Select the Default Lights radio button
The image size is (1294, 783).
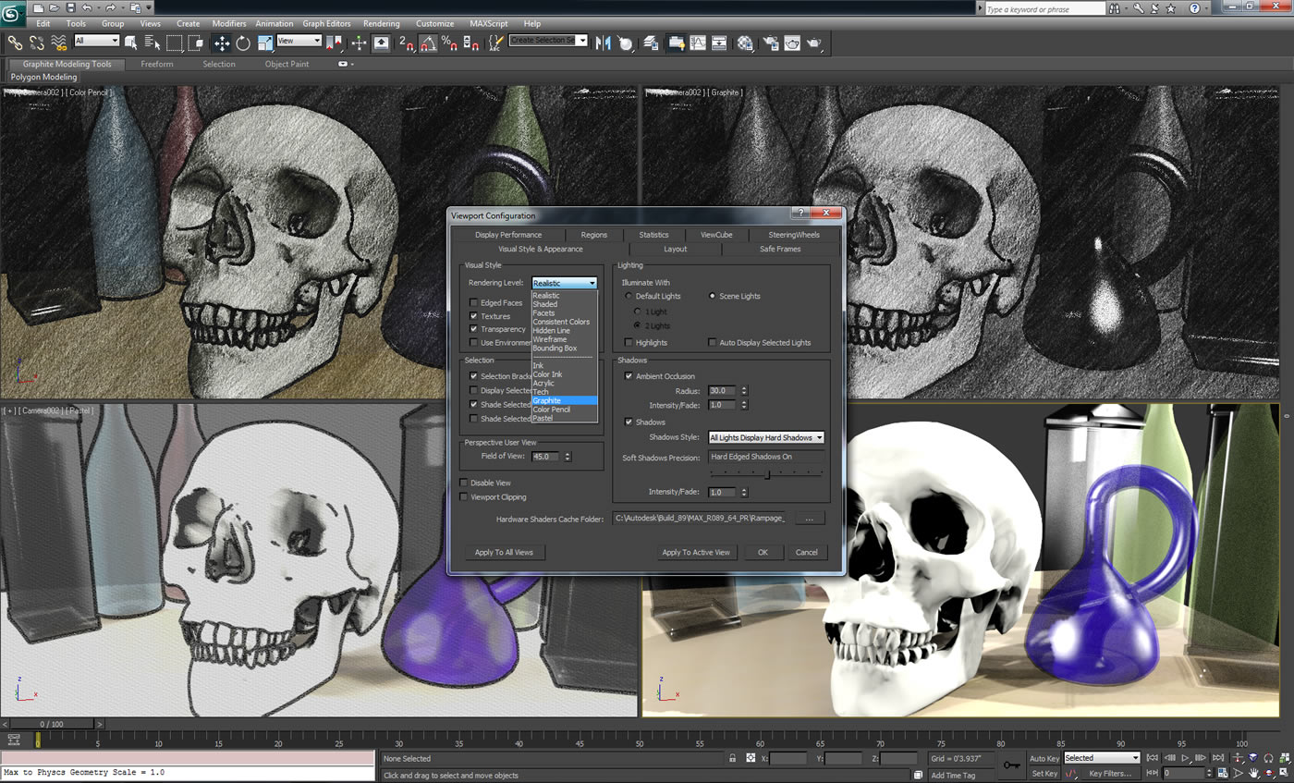(629, 296)
